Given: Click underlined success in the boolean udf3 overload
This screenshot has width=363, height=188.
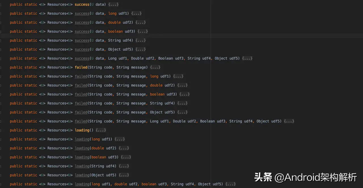Looking at the screenshot, I should 82,32.
